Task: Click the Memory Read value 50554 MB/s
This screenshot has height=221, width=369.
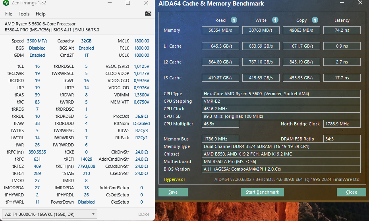Action: (x=220, y=30)
